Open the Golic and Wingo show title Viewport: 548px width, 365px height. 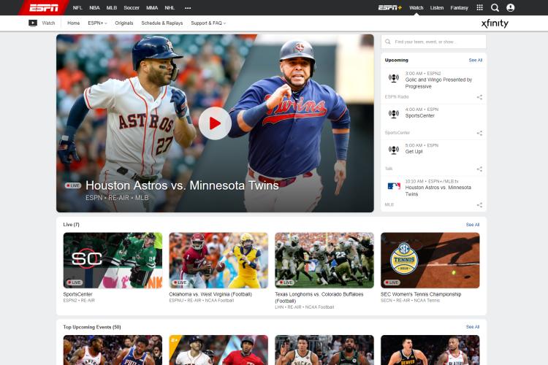coord(438,83)
